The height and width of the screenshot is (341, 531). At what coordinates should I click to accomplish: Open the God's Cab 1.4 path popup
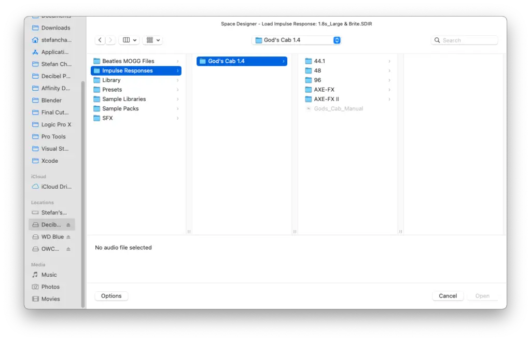(297, 40)
